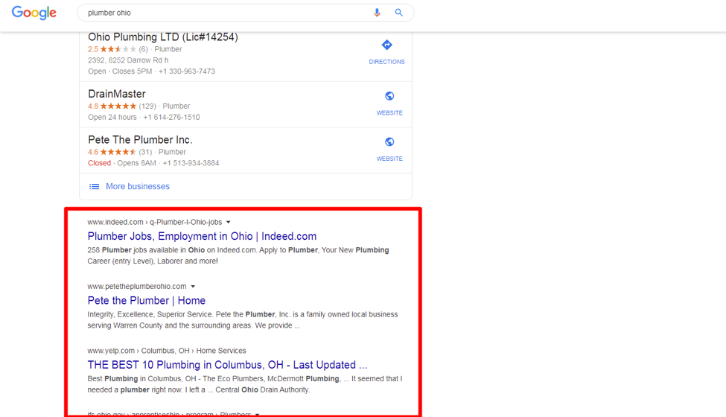Click phone number +1 330-963-7473

tap(187, 71)
